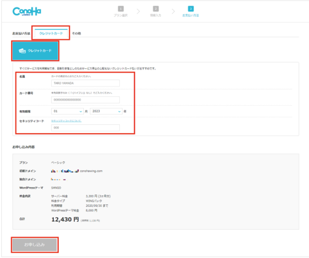
Task: Click the WINGパック fee type value
Action: point(94,201)
